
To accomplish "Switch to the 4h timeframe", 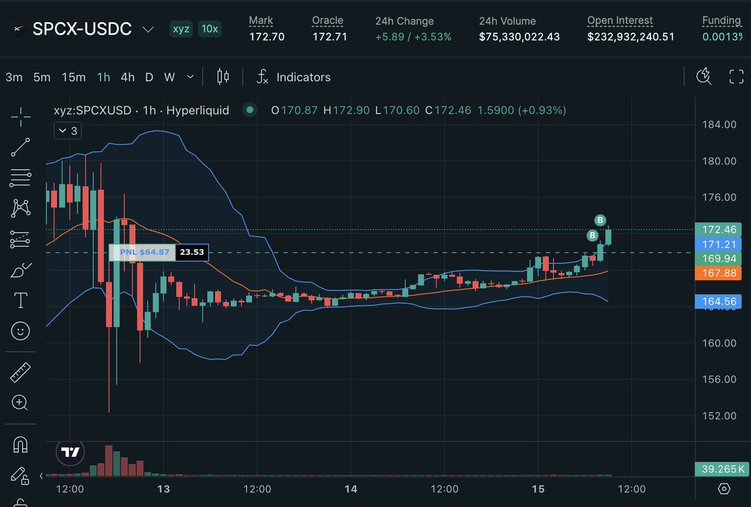I will point(128,77).
